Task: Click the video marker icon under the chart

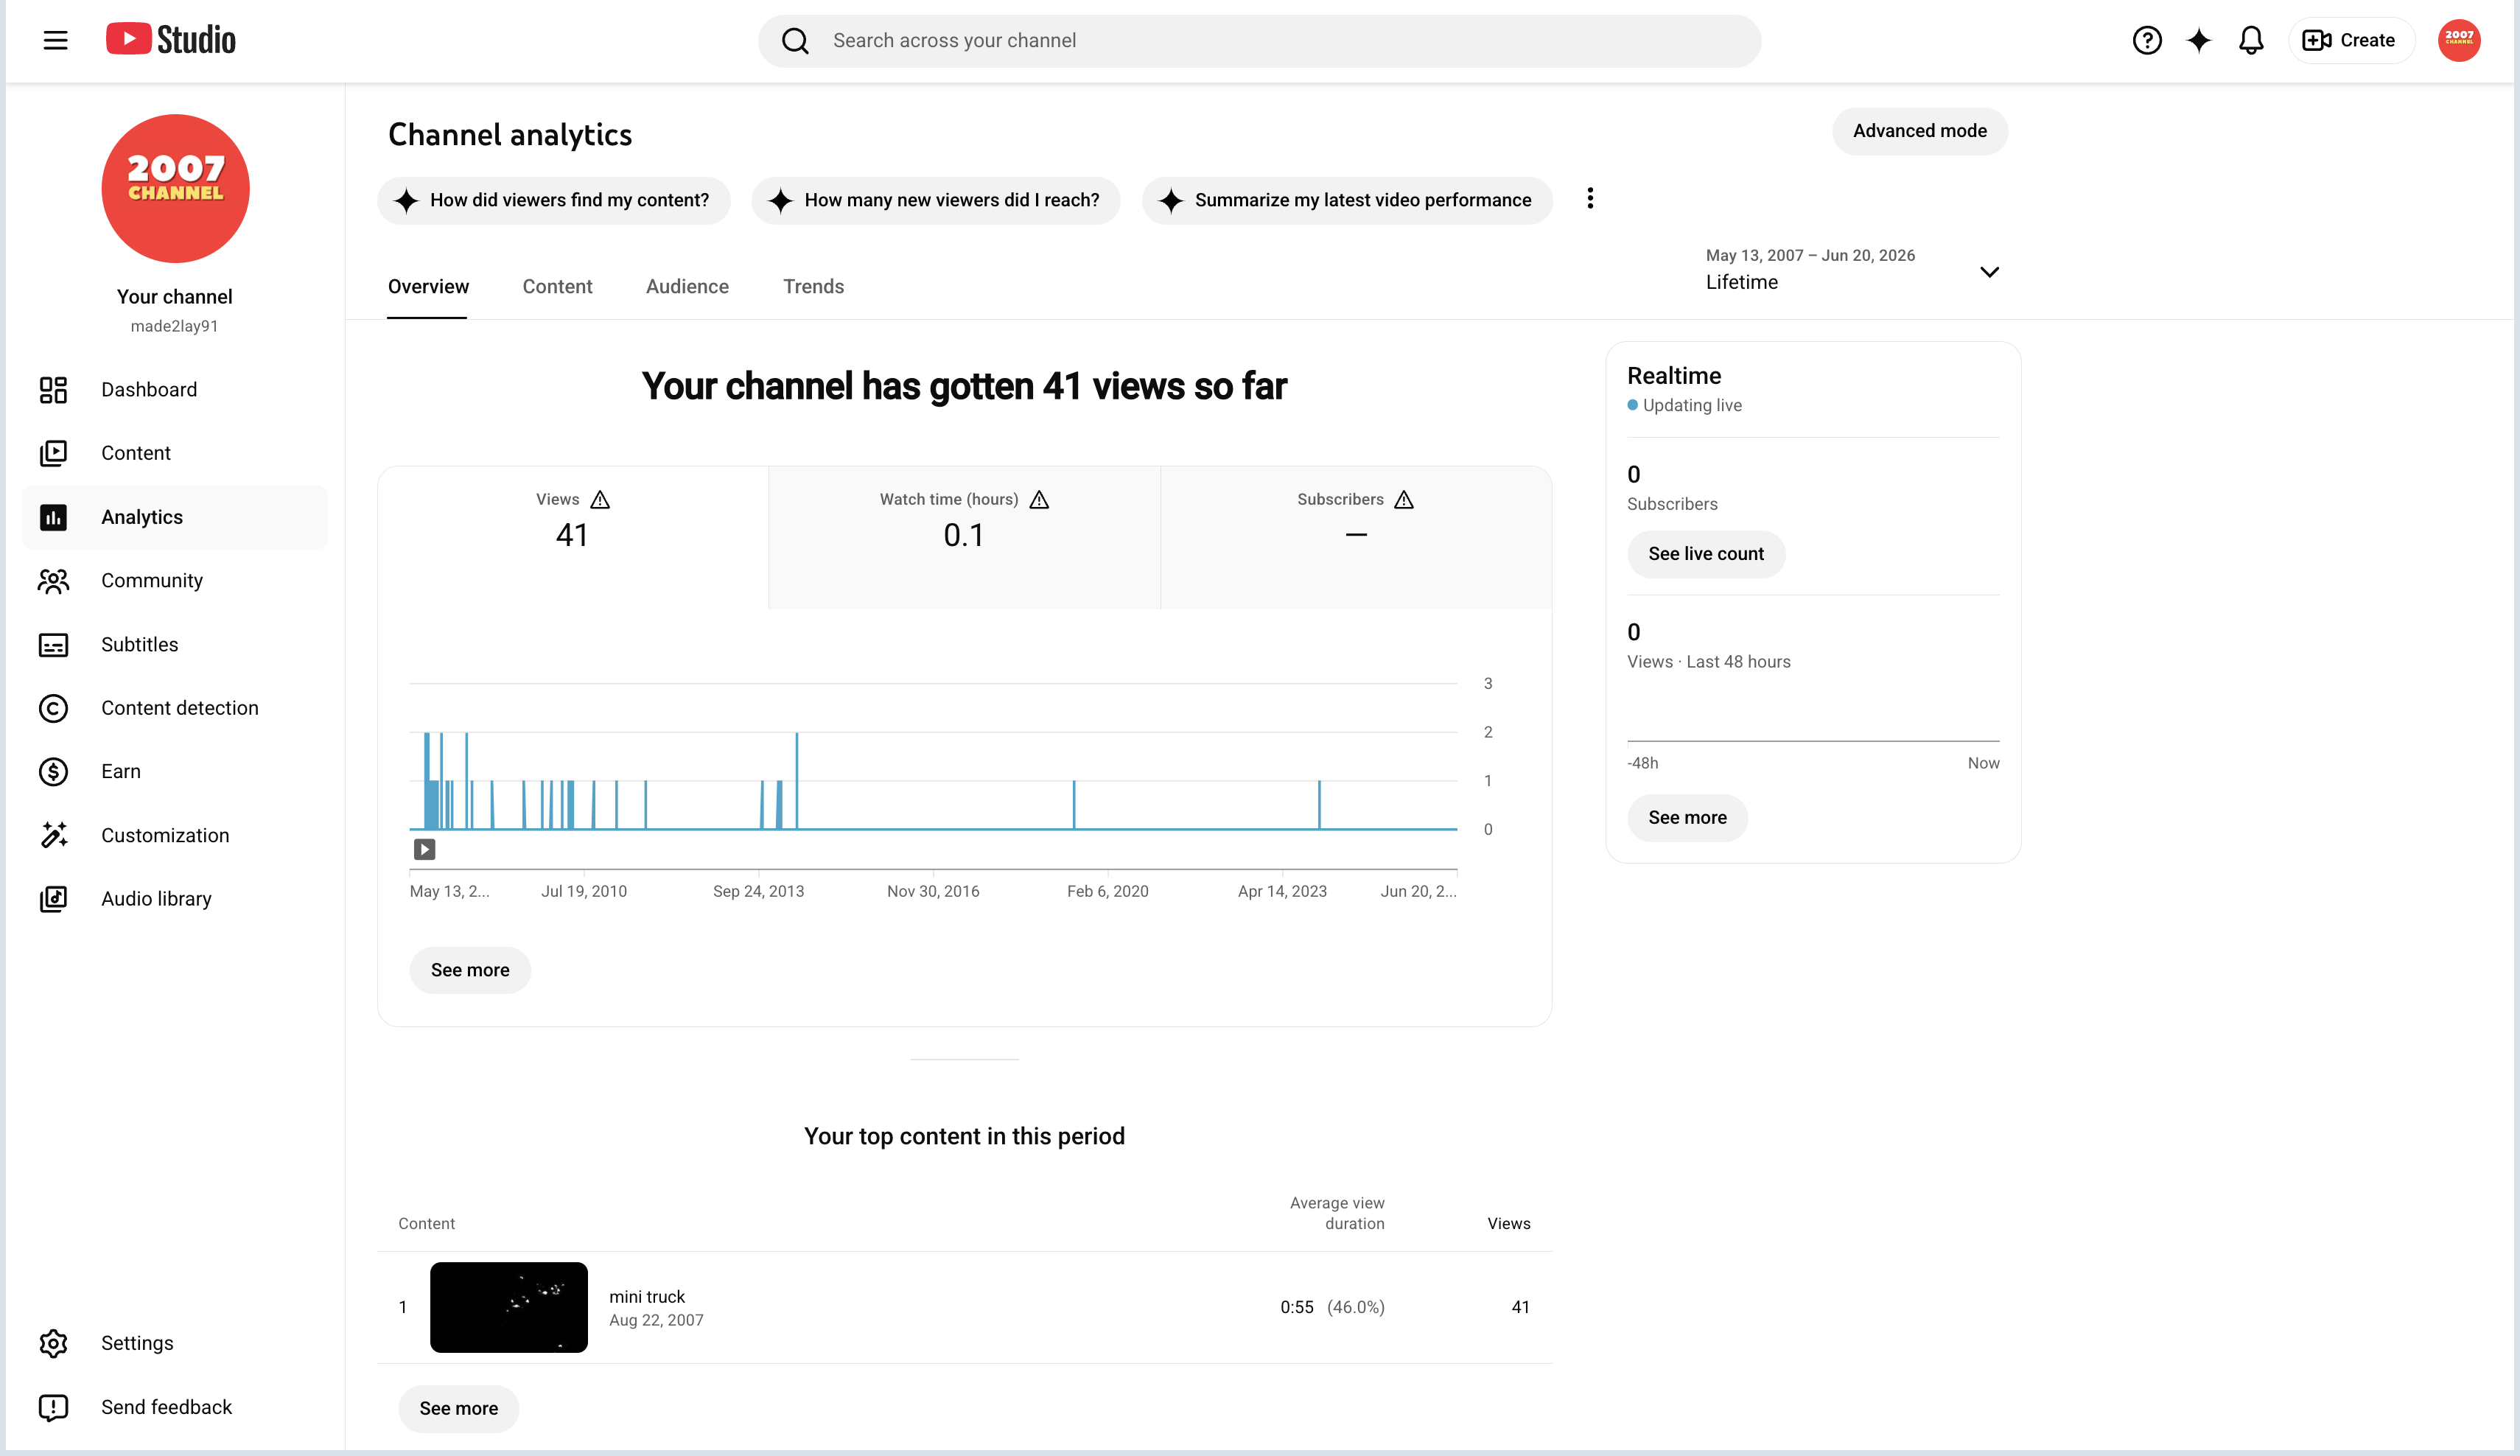Action: point(424,850)
